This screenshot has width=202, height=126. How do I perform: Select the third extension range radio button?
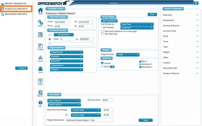[50, 44]
